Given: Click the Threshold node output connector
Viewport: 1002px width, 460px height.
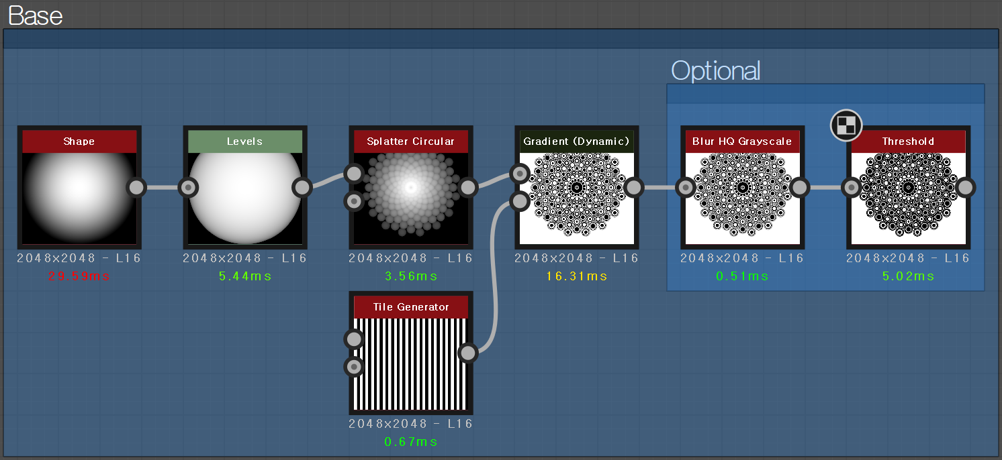Looking at the screenshot, I should click(966, 188).
